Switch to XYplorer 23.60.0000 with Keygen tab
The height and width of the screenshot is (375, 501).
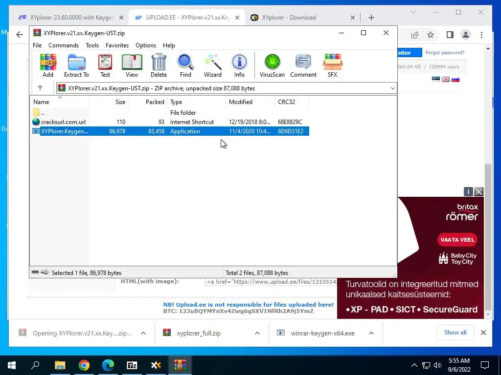[x=72, y=18]
